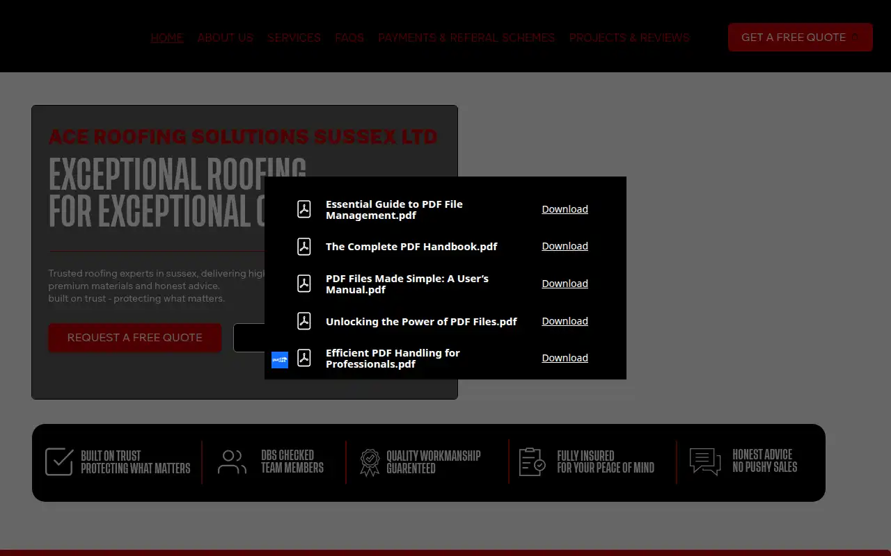The image size is (891, 556).
Task: Click PDF icon beside Efficient PDF Handling for Professionals
Action: (304, 358)
